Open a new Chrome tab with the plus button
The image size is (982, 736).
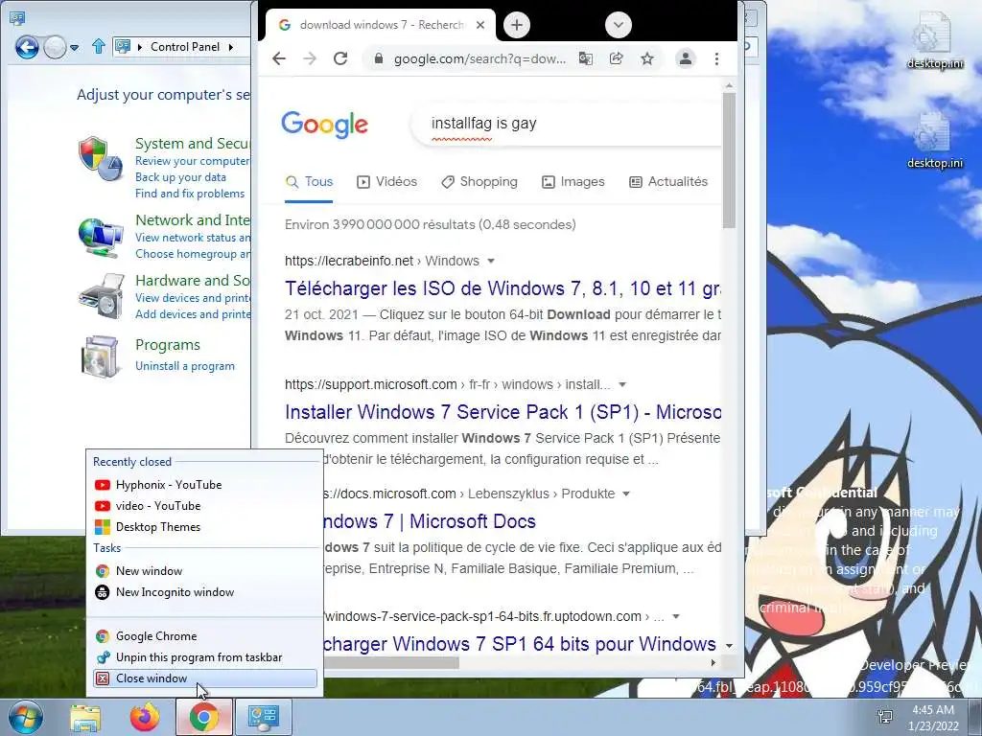[x=517, y=25]
